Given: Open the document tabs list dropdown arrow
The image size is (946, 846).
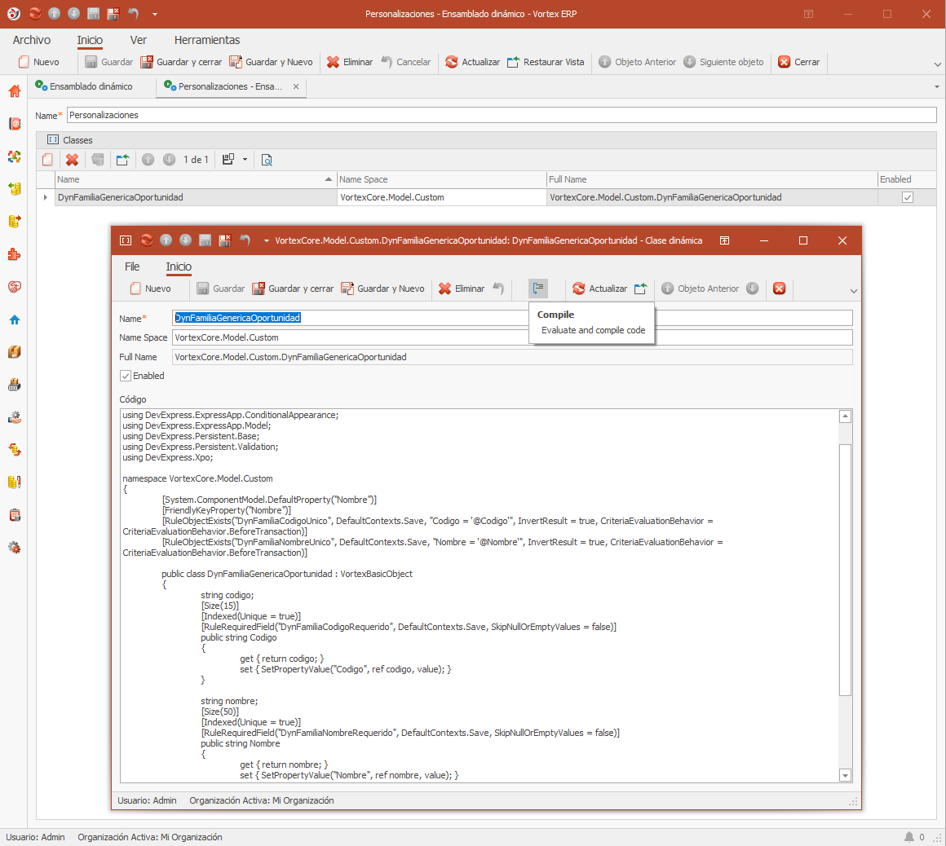Looking at the screenshot, I should tap(937, 87).
